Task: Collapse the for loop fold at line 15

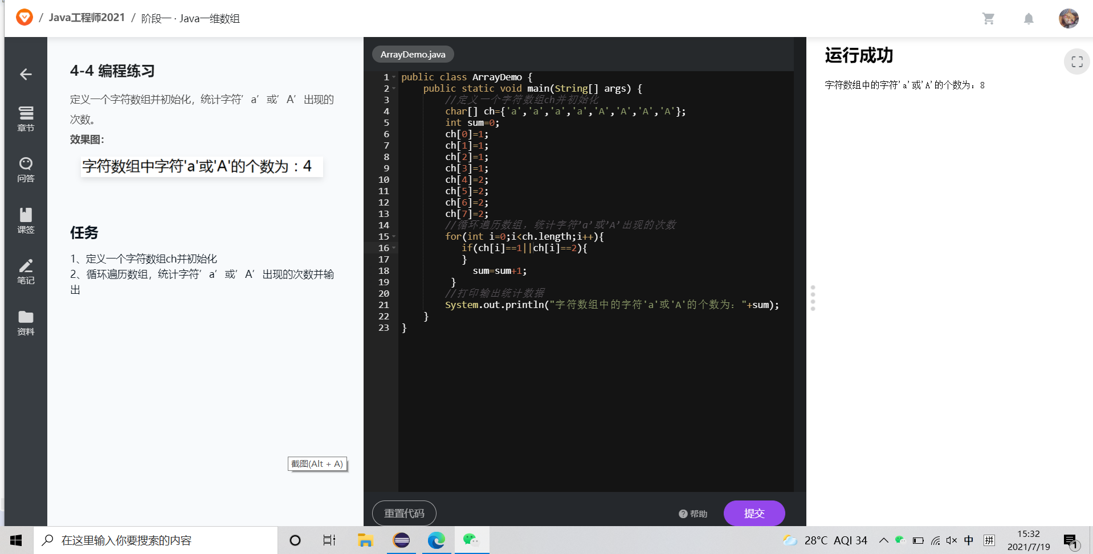Action: pyautogui.click(x=394, y=236)
